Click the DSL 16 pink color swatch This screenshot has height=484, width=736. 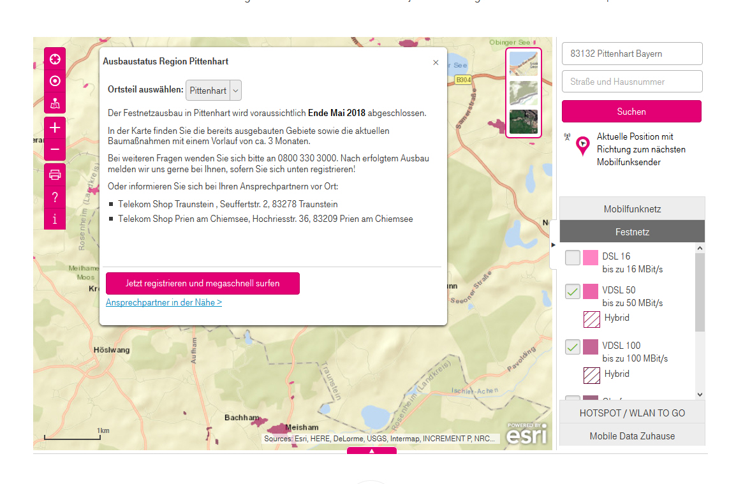click(x=591, y=258)
